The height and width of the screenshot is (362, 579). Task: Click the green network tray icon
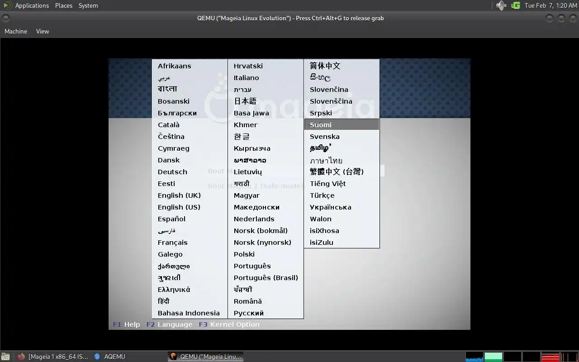point(515,5)
